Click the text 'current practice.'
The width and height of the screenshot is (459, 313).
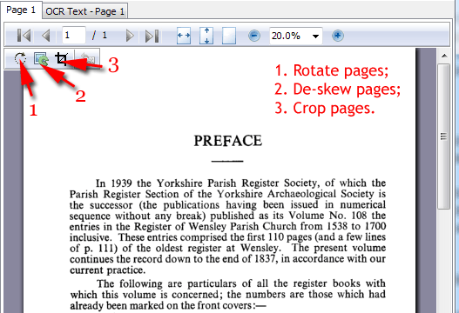tap(107, 270)
